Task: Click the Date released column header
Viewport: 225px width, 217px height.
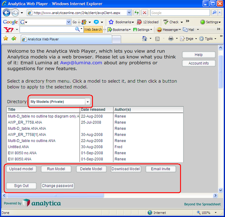Action: pos(97,109)
